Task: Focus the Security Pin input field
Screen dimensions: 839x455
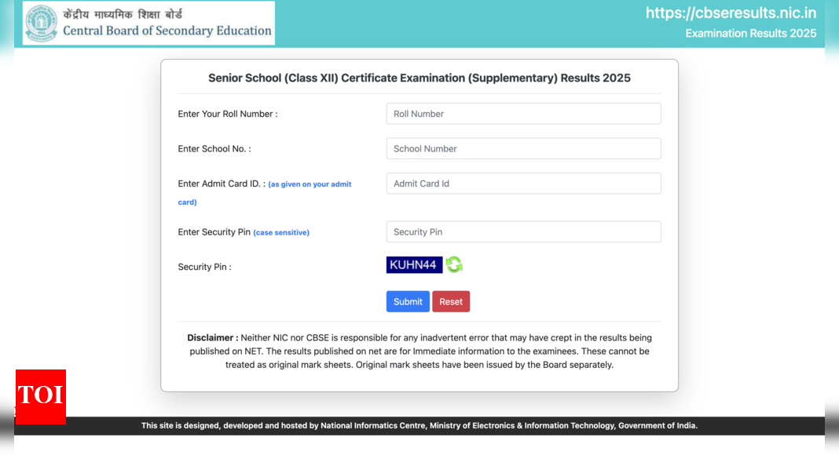Action: [x=523, y=231]
